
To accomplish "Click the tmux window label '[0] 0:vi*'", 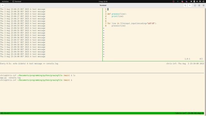I will pyautogui.click(x=5, y=113).
